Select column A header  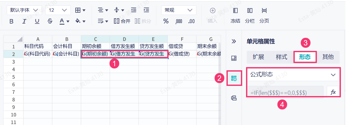[38, 39]
